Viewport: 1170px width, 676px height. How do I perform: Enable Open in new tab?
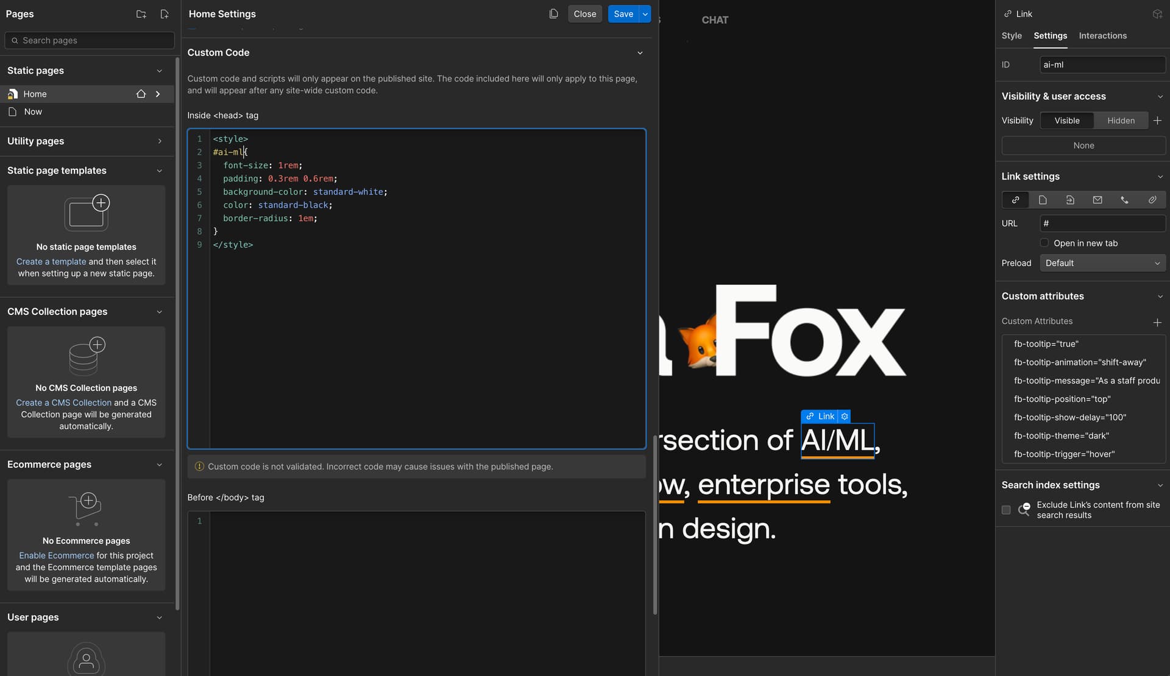coord(1044,242)
